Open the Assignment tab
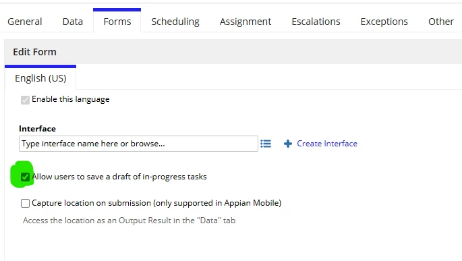462x261 pixels. pyautogui.click(x=245, y=22)
